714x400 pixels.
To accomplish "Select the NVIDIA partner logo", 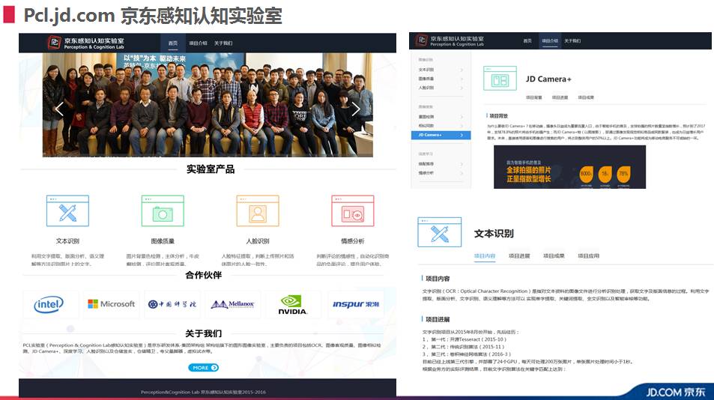I will click(x=292, y=305).
